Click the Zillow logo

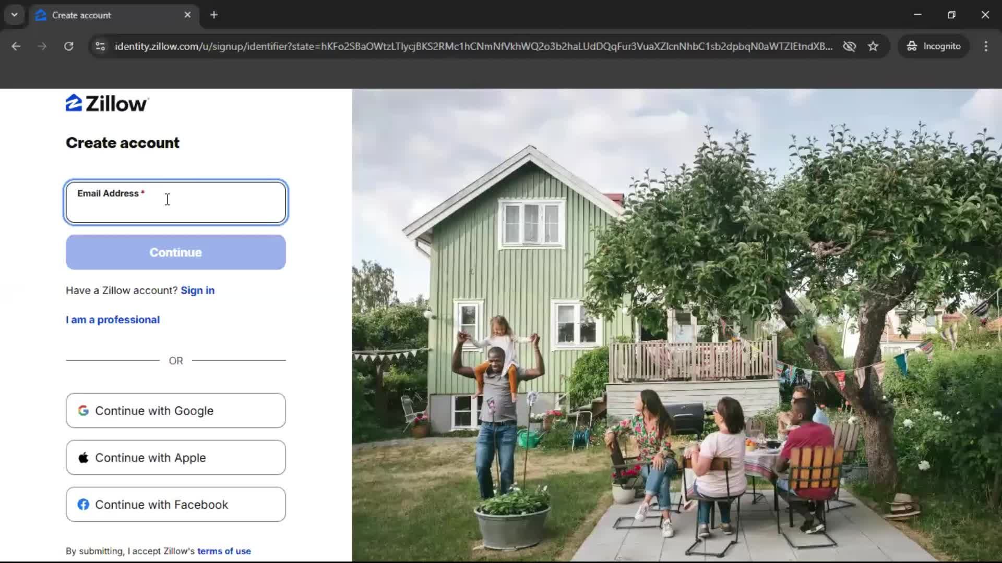click(x=106, y=103)
